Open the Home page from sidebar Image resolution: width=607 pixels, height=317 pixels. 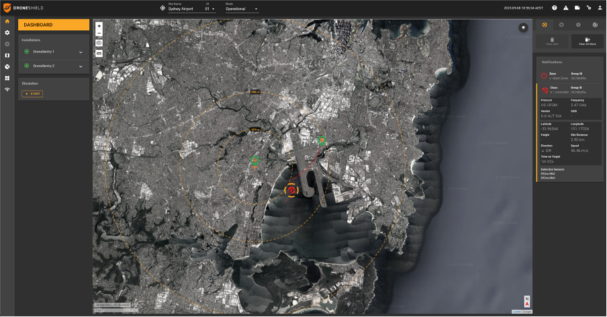click(7, 21)
